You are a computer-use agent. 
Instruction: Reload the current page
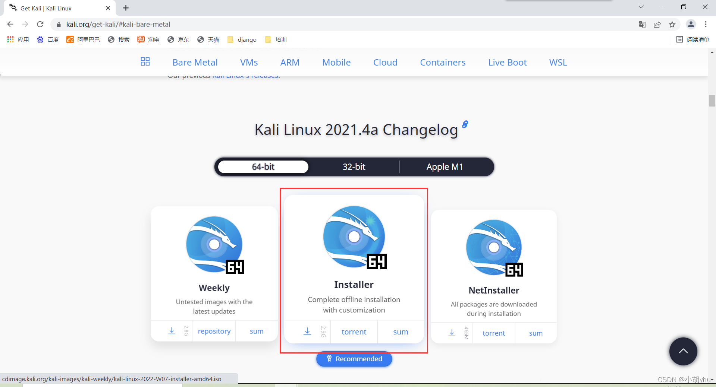tap(40, 24)
